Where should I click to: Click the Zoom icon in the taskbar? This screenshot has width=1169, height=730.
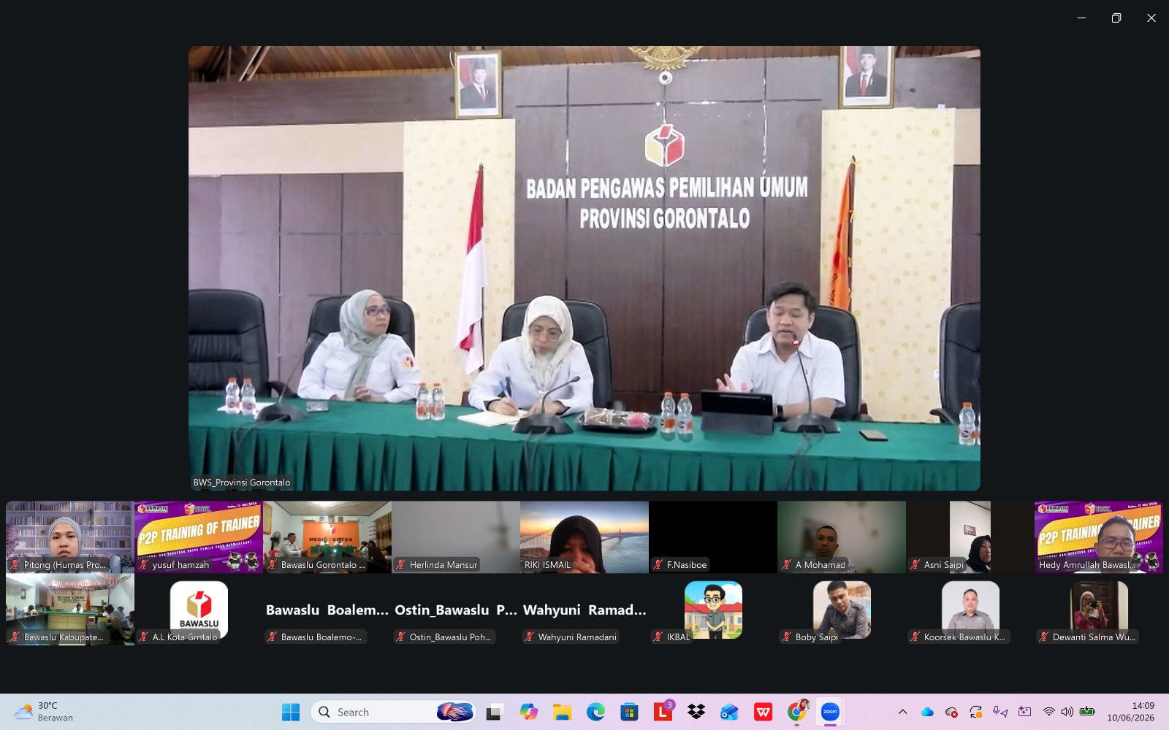point(830,712)
